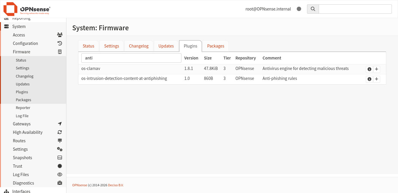Click the top search input box
This screenshot has height=193, width=398.
coord(355,9)
